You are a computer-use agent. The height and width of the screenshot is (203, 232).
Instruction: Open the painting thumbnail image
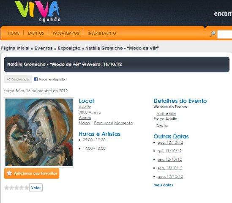point(39,132)
